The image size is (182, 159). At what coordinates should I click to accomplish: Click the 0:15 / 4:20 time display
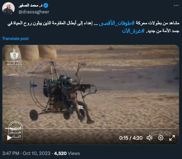pos(131,138)
